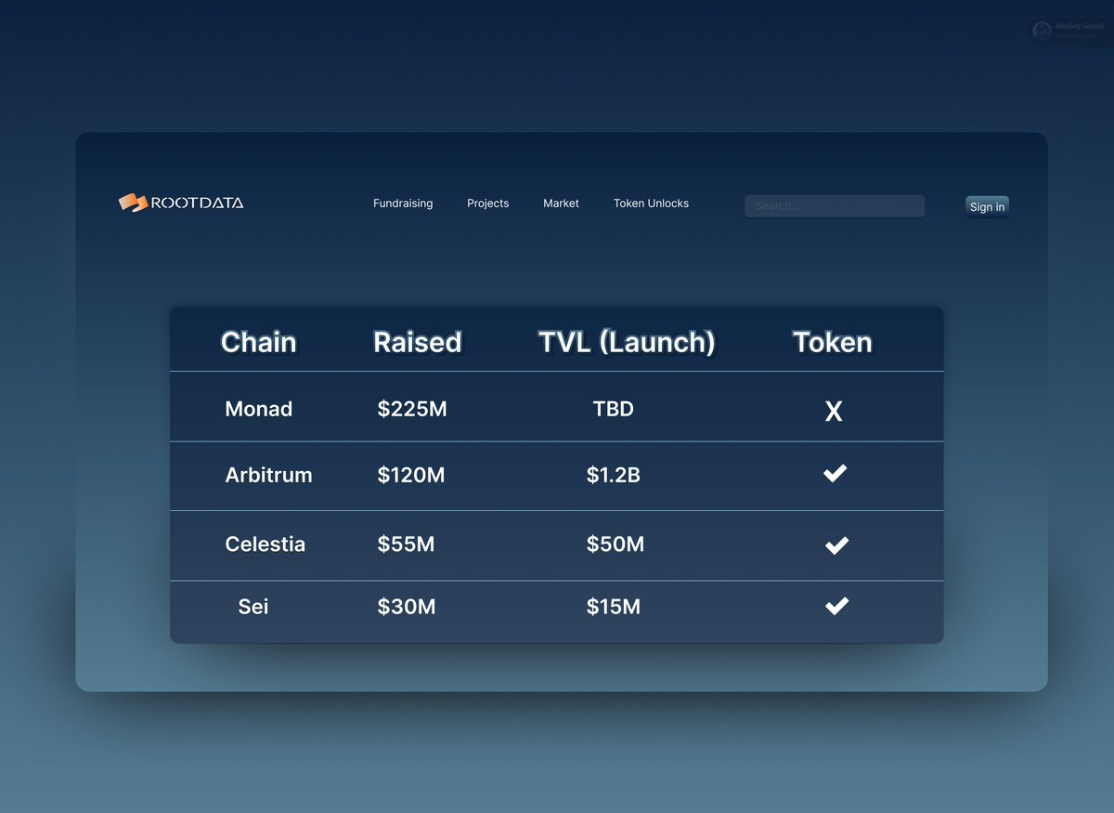Click the Raised column header
Image resolution: width=1114 pixels, height=813 pixels.
pyautogui.click(x=417, y=342)
